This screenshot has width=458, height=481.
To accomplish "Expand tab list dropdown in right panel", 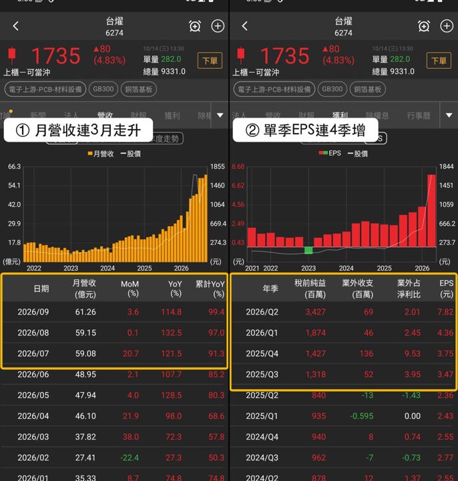I will pyautogui.click(x=449, y=115).
